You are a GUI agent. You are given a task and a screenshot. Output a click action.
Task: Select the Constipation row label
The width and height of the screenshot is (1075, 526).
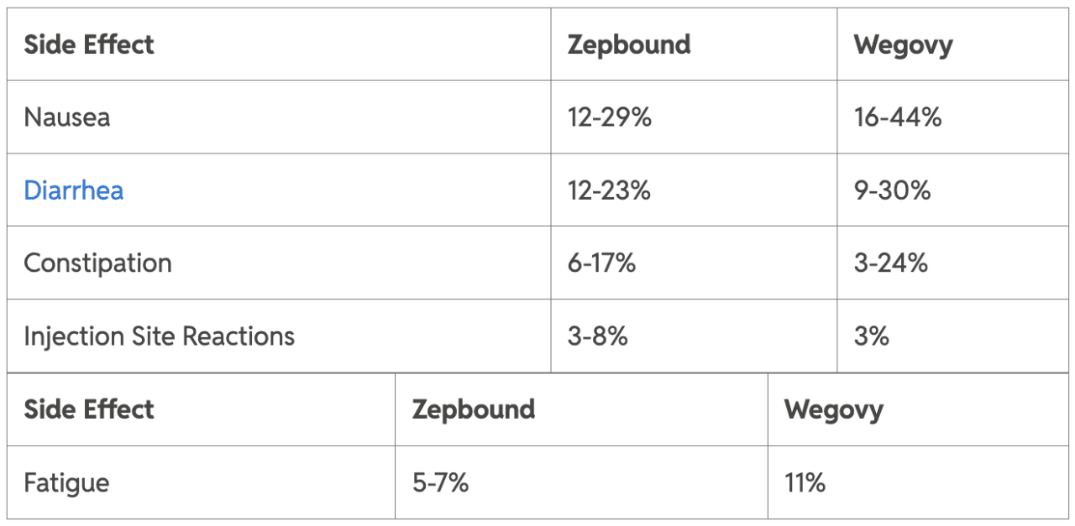pos(97,263)
